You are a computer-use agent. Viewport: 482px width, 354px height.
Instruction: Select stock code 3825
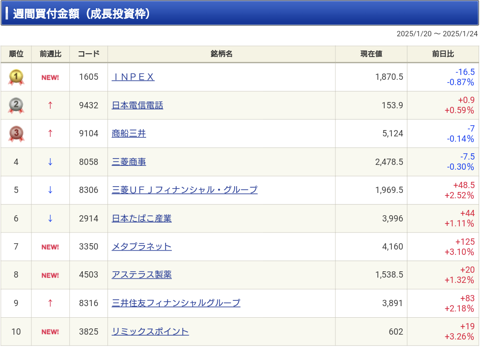(89, 332)
